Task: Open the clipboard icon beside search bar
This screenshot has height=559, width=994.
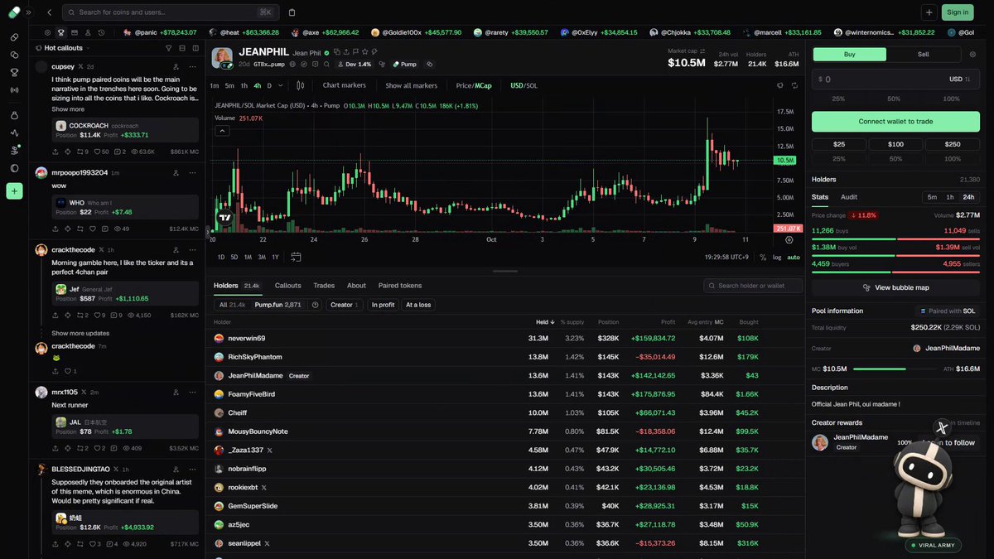Action: click(x=292, y=12)
